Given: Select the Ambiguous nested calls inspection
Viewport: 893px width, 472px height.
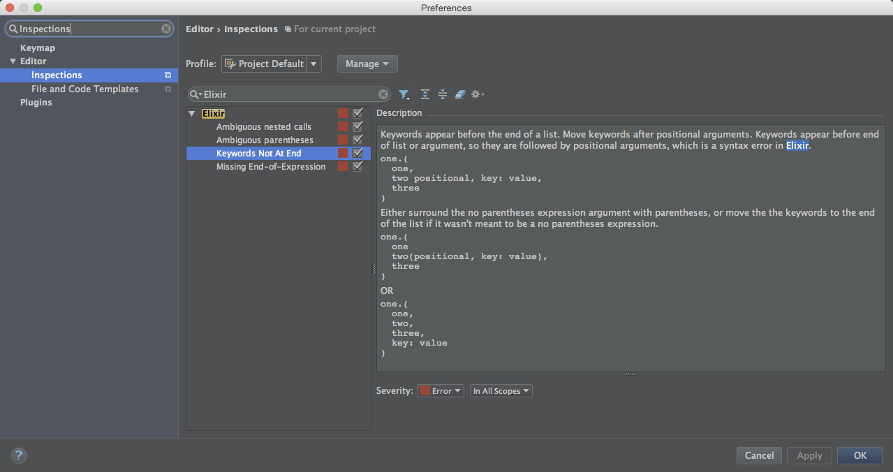Looking at the screenshot, I should (264, 127).
